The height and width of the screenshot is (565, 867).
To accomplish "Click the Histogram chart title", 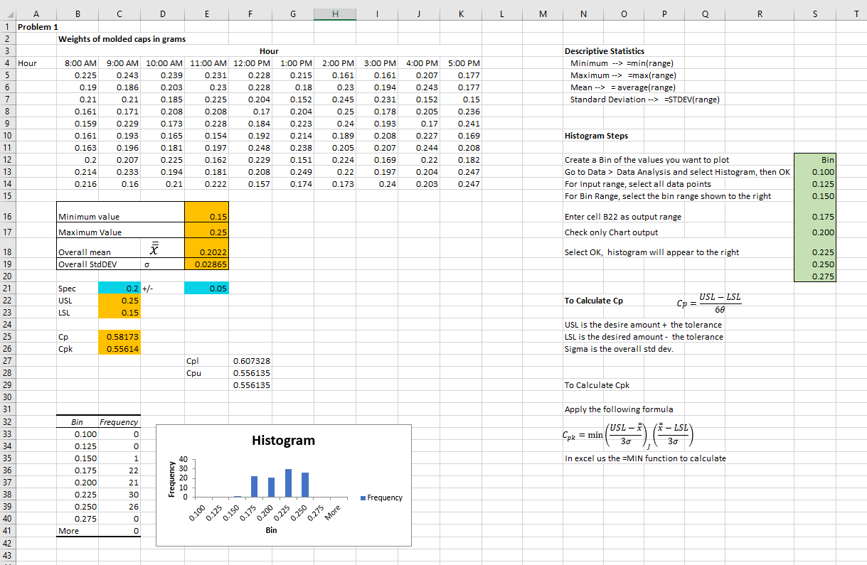I will pyautogui.click(x=283, y=441).
